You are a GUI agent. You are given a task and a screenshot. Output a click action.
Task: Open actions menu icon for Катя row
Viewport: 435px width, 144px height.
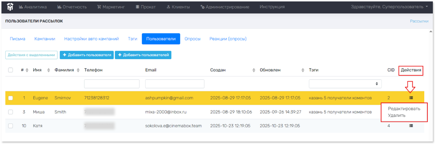(411, 126)
